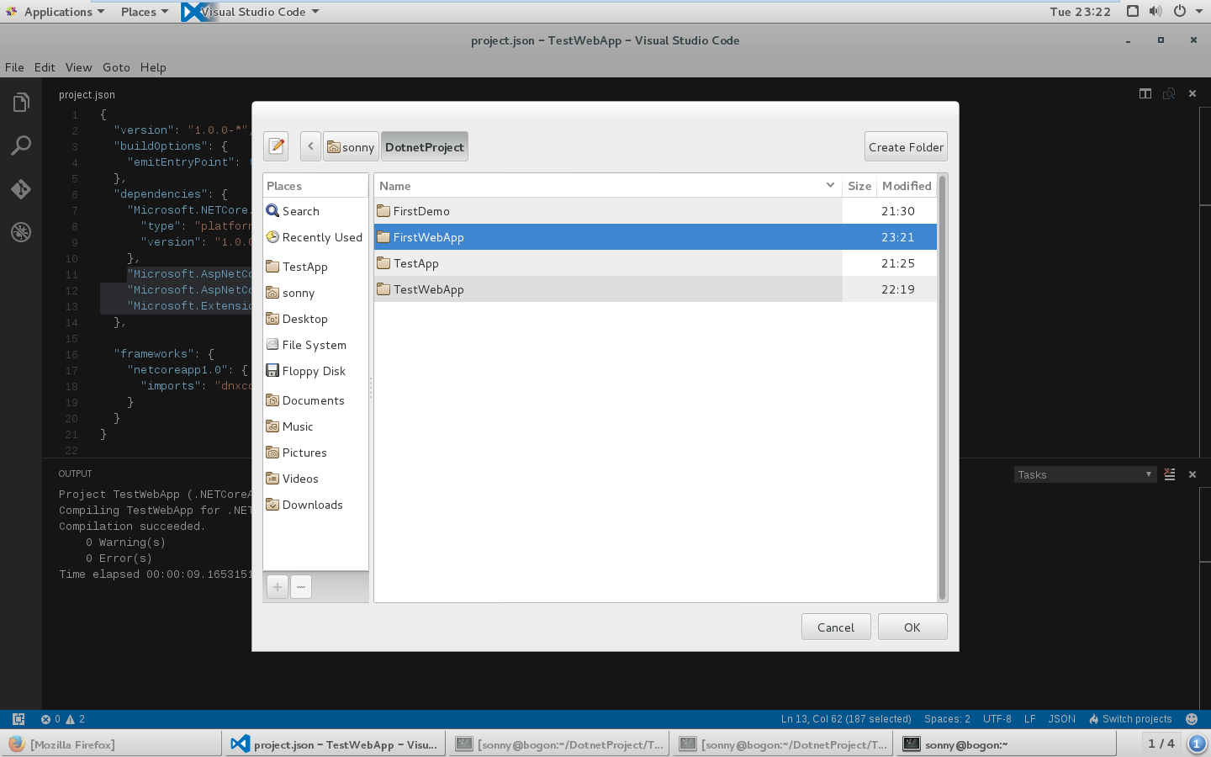Screen dimensions: 1211x757
Task: Open sonny home folder in Places
Action: [x=315, y=293]
